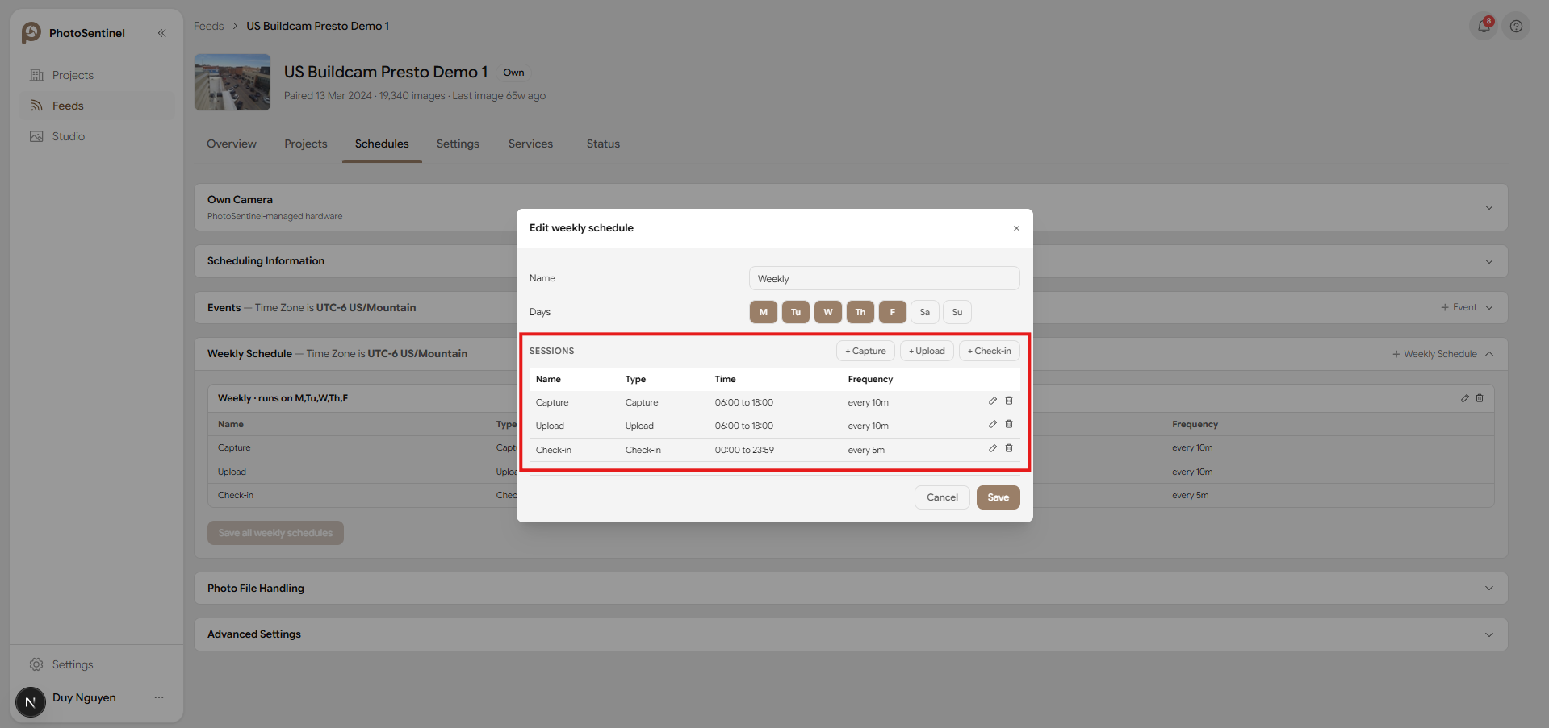Expand the Photo File Handling section
This screenshot has height=728, width=1549.
[1489, 589]
